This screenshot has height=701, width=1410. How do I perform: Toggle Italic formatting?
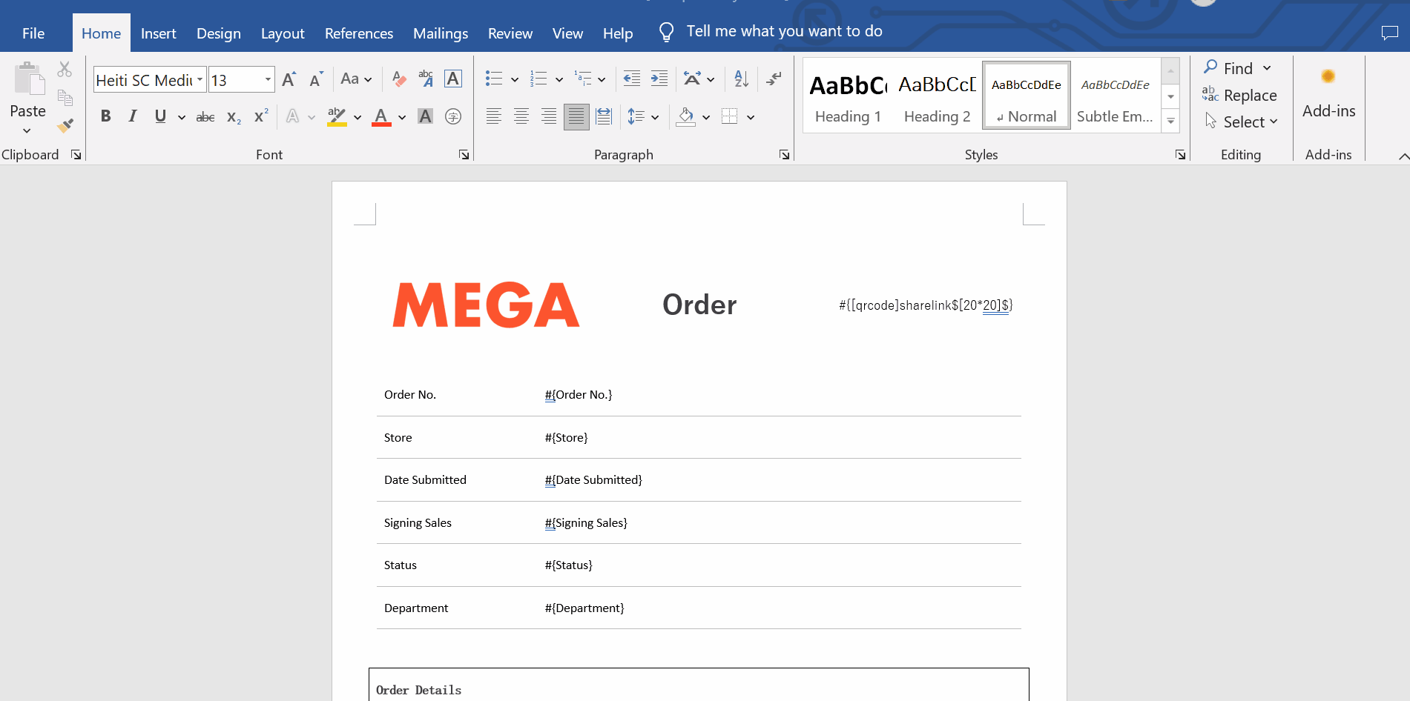pyautogui.click(x=133, y=116)
